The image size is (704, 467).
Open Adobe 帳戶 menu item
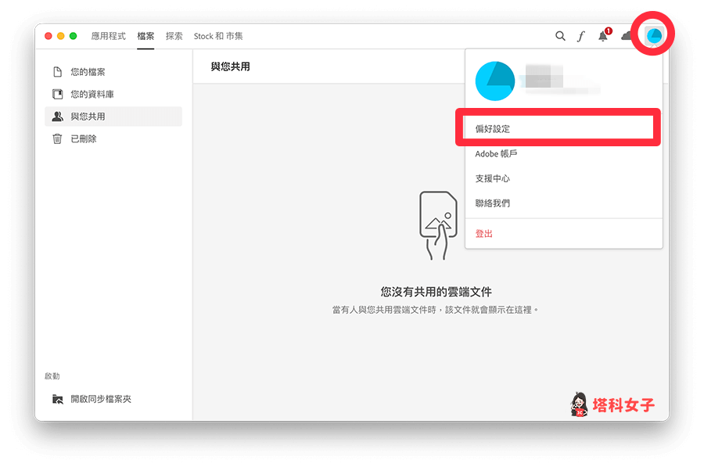tap(563, 154)
